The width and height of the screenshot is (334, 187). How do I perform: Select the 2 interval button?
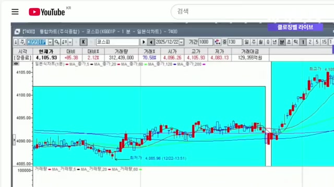tap(310, 42)
